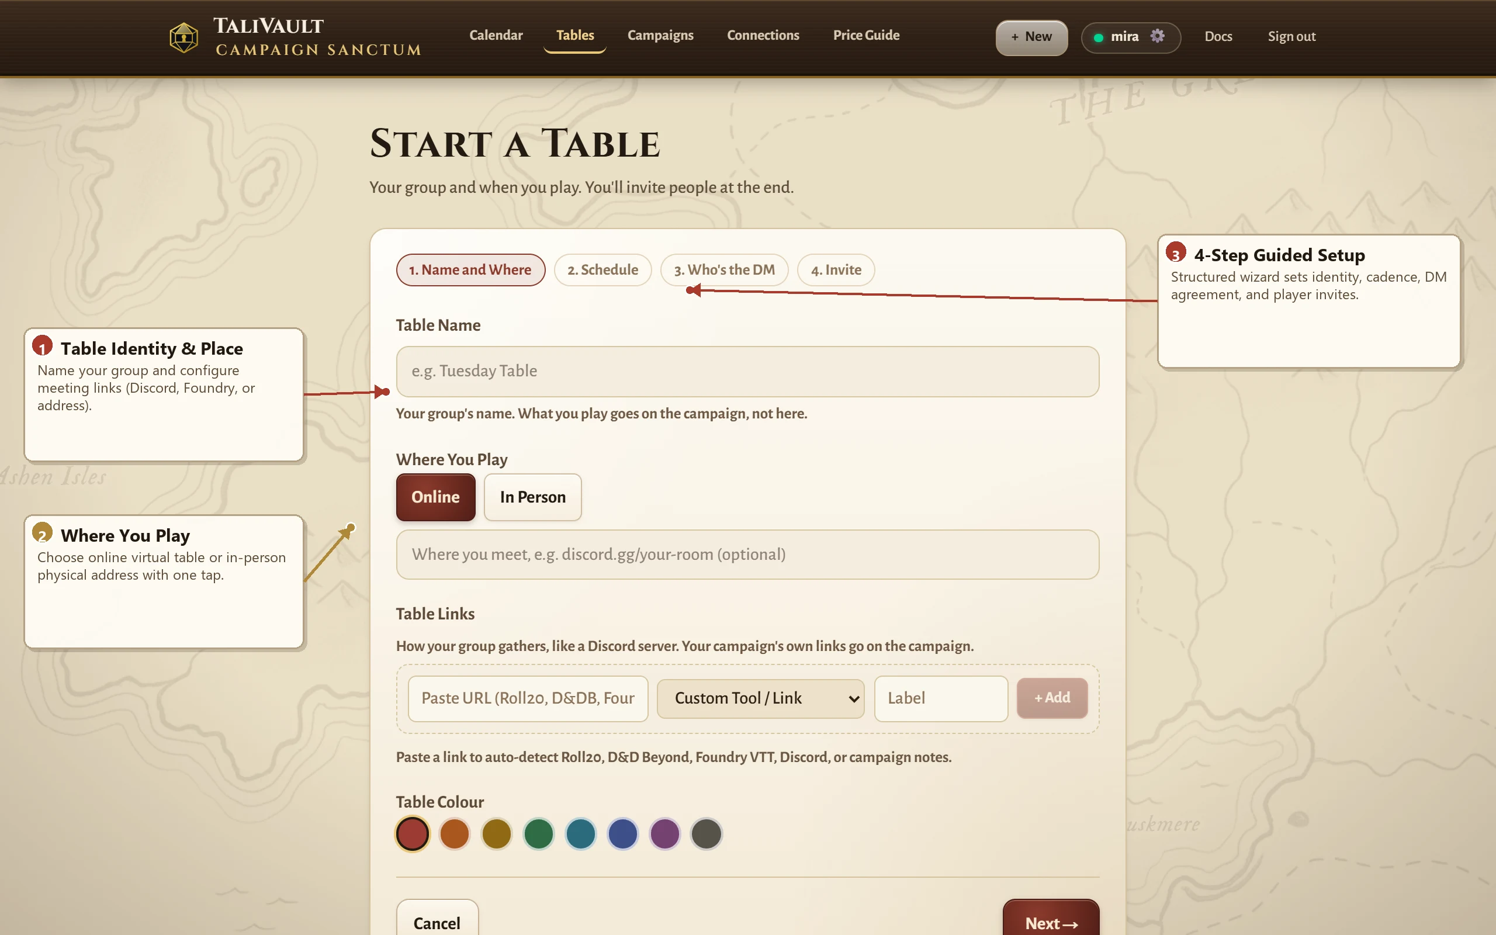Pick the blue table colour swatch
Image resolution: width=1496 pixels, height=935 pixels.
(x=622, y=833)
